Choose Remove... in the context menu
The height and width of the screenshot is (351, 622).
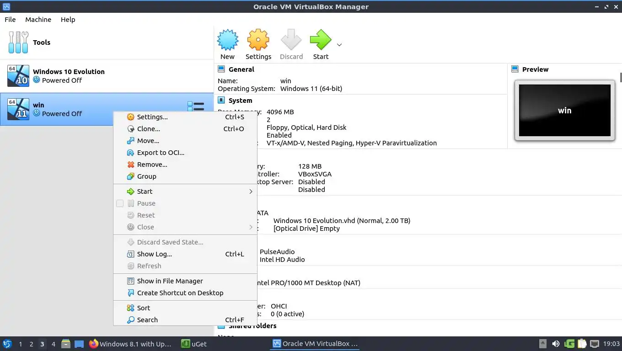coord(185,165)
